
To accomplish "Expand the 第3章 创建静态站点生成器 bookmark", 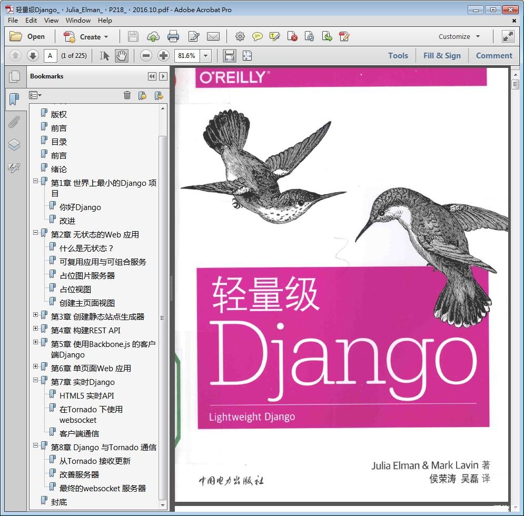I will 36,315.
